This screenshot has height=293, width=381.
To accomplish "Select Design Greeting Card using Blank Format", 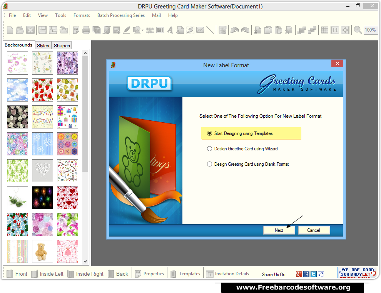I will coord(248,164).
